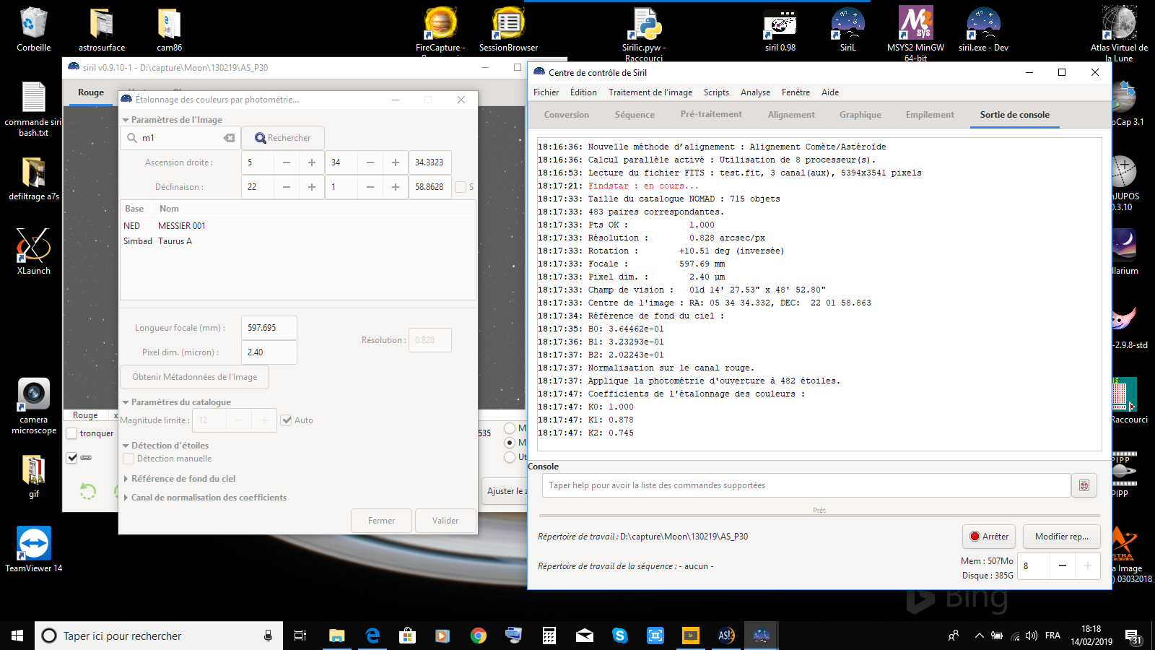
Task: Open the Fichier menu
Action: (546, 92)
